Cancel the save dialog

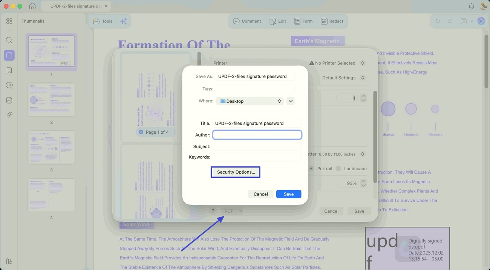click(x=261, y=194)
